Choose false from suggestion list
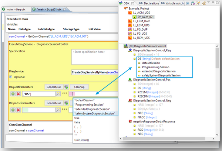The width and height of the screenshot is (222, 151). 77,122
